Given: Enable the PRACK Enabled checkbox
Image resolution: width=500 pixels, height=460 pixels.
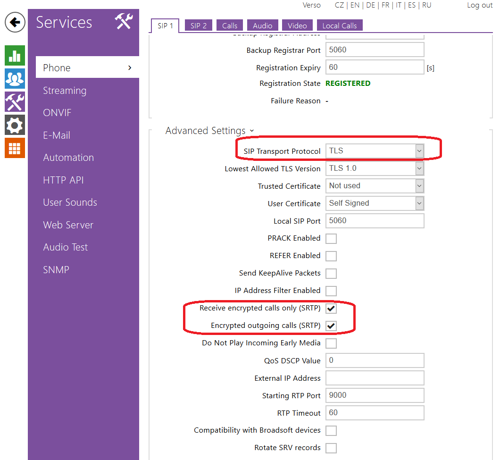Looking at the screenshot, I should coord(331,239).
